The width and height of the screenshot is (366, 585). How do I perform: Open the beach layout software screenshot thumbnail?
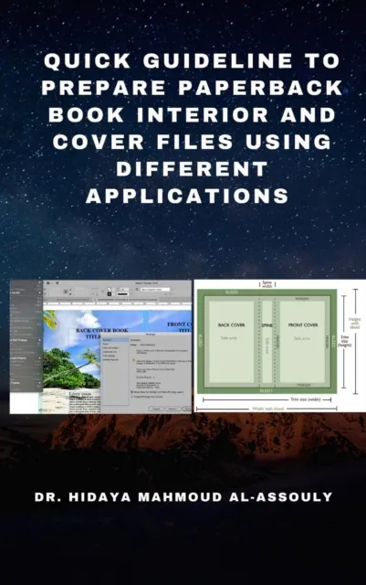pyautogui.click(x=100, y=346)
